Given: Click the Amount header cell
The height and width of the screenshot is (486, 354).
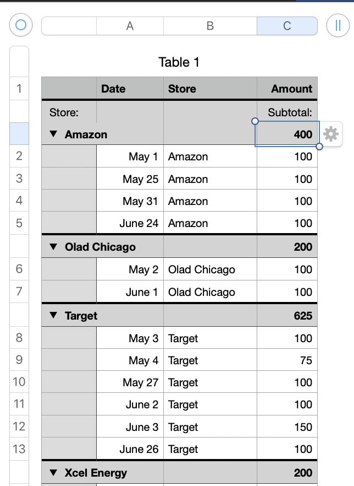Looking at the screenshot, I should pos(287,89).
